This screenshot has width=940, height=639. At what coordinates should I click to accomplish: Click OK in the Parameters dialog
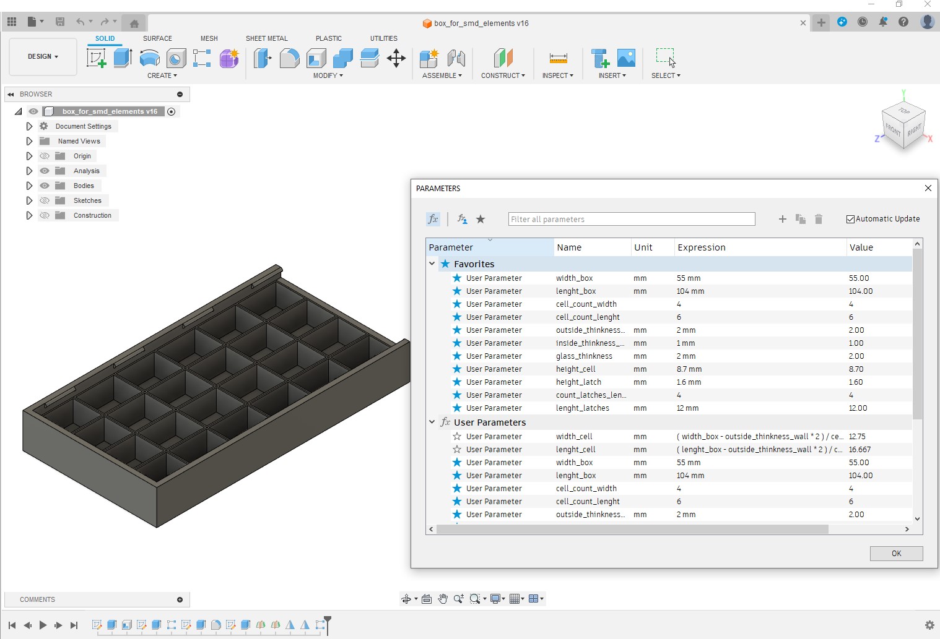click(x=896, y=553)
